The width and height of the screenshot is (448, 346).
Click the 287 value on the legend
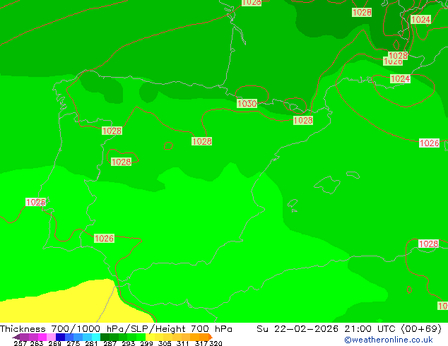point(110,343)
